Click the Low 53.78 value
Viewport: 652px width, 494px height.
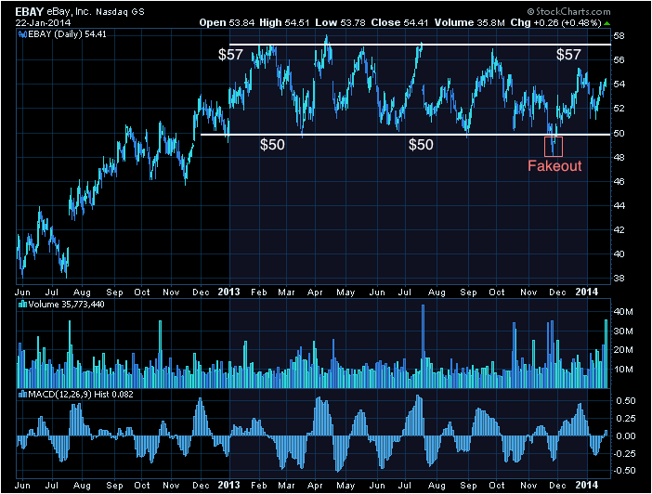pos(340,22)
